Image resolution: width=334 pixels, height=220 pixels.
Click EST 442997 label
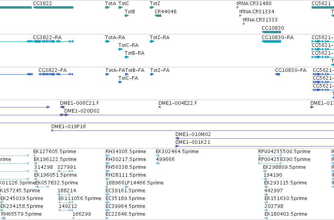coord(274,191)
